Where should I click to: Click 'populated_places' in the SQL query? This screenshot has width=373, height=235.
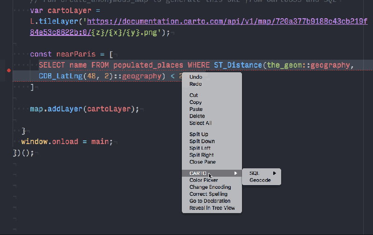pos(148,65)
